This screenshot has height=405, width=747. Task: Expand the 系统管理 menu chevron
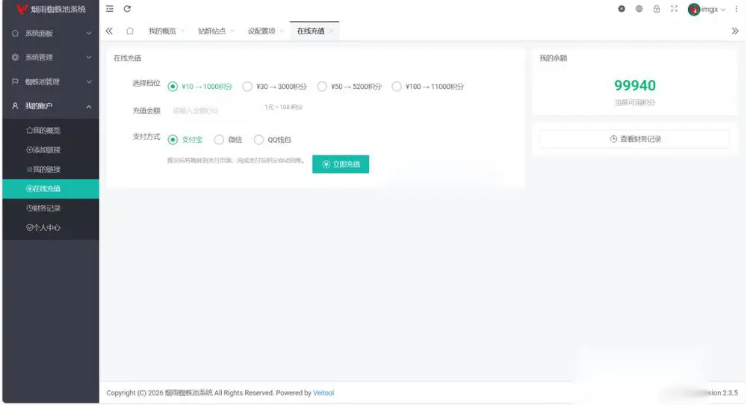pos(89,58)
